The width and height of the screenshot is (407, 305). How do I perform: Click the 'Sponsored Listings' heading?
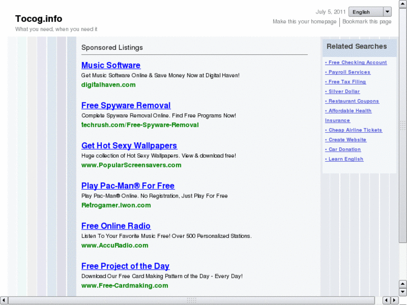click(x=112, y=48)
